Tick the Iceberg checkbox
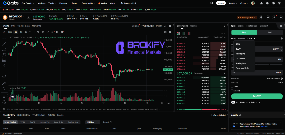285x135 pixels. 232,90
